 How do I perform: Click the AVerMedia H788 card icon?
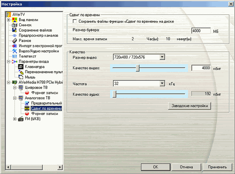point(14,82)
